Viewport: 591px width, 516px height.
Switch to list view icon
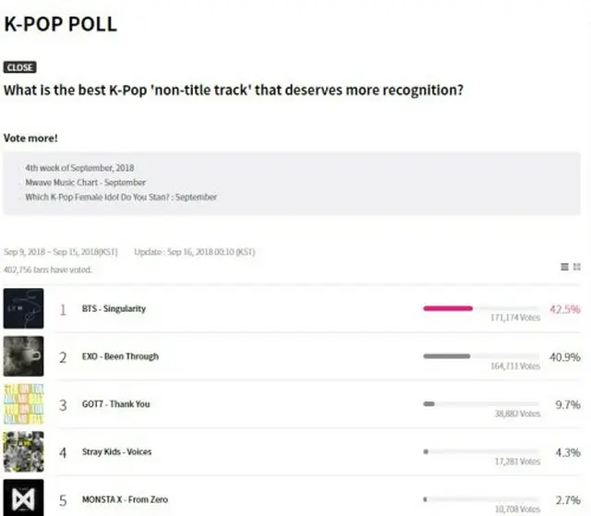[x=564, y=267]
